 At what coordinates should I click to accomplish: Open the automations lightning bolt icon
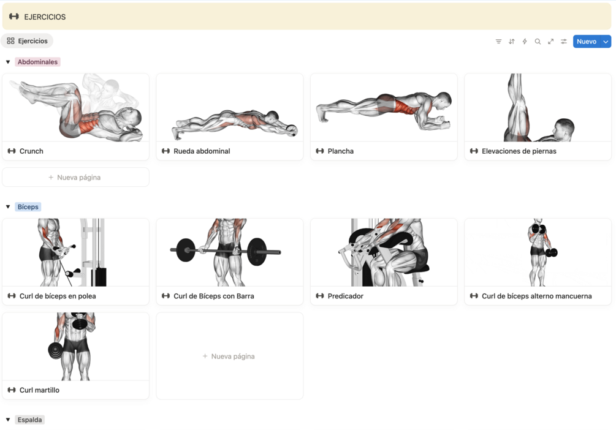point(525,41)
